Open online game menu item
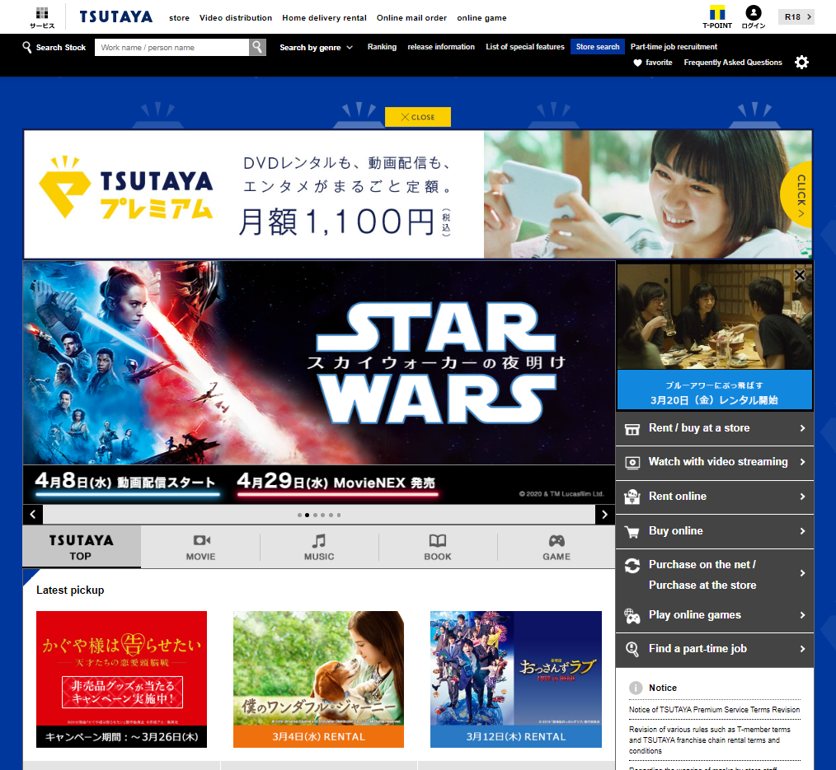The height and width of the screenshot is (770, 836). pyautogui.click(x=481, y=17)
